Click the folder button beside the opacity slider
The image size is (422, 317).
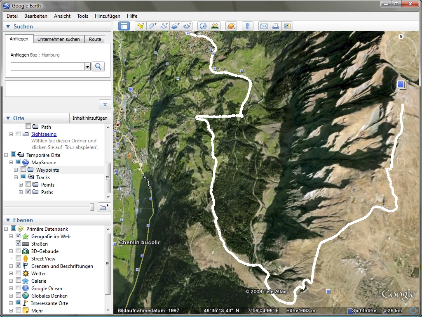click(x=104, y=207)
